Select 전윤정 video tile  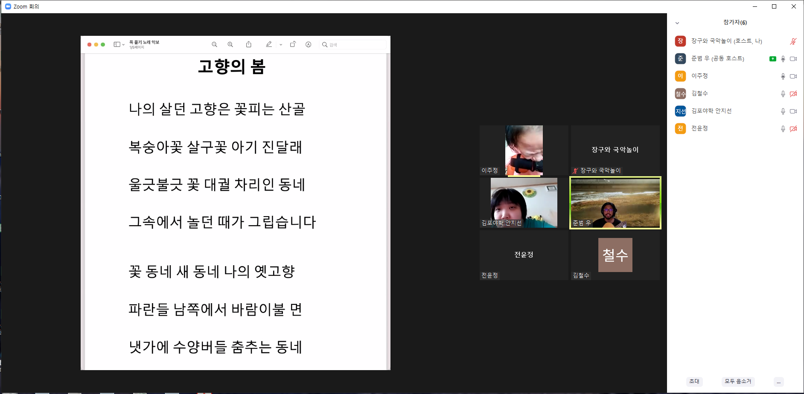click(524, 255)
